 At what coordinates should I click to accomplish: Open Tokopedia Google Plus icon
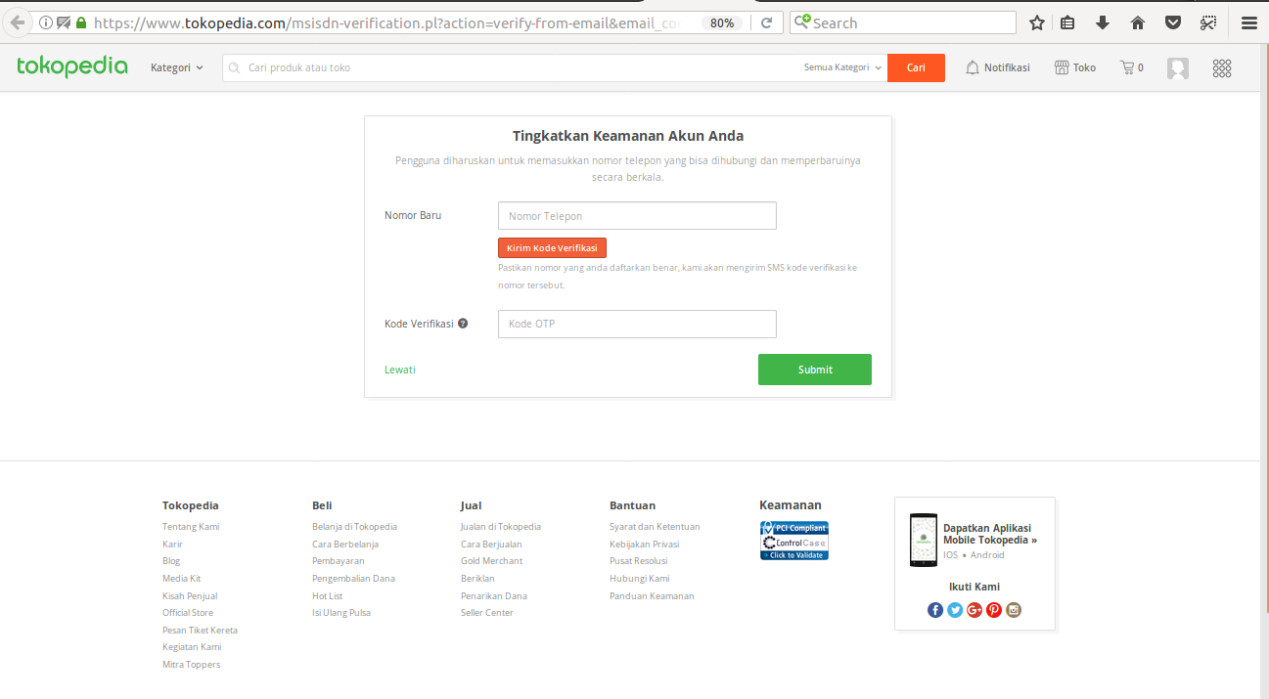coord(974,610)
